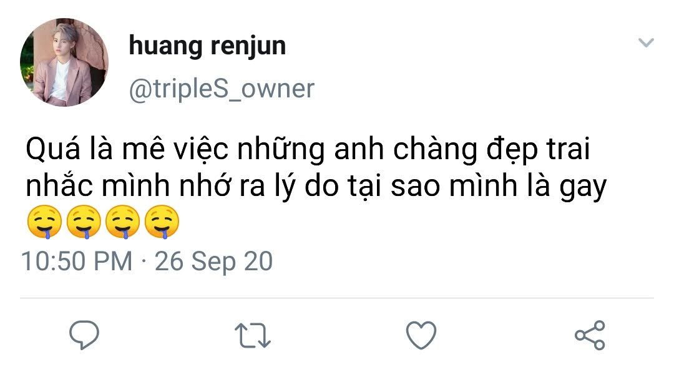The height and width of the screenshot is (367, 674).
Task: Tap the reply speech bubble icon
Action: click(x=84, y=335)
